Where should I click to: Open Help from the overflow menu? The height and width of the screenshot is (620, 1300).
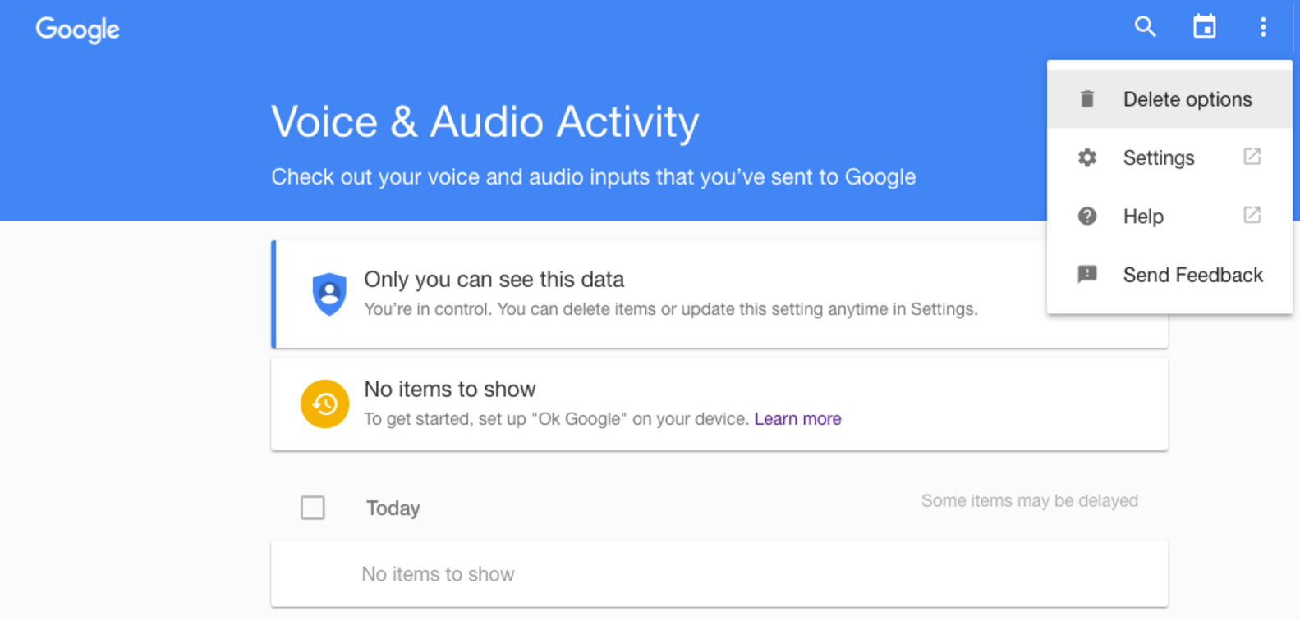[x=1143, y=217]
